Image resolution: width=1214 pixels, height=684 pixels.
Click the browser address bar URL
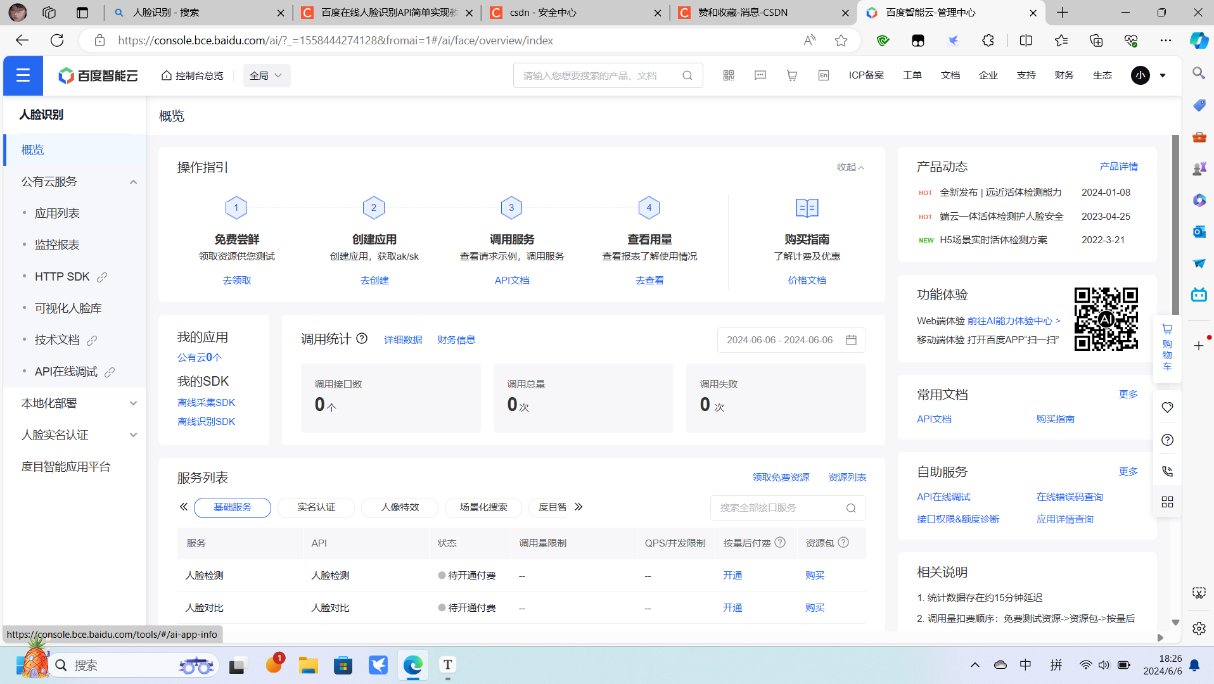click(x=336, y=41)
